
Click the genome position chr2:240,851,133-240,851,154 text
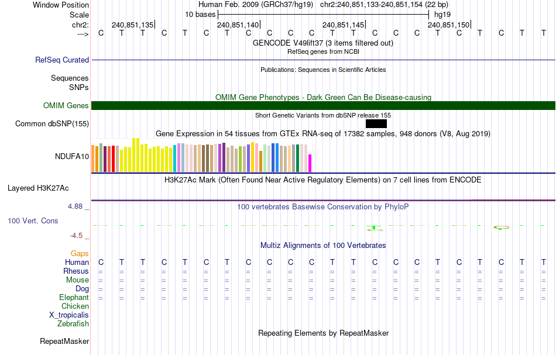coord(384,5)
